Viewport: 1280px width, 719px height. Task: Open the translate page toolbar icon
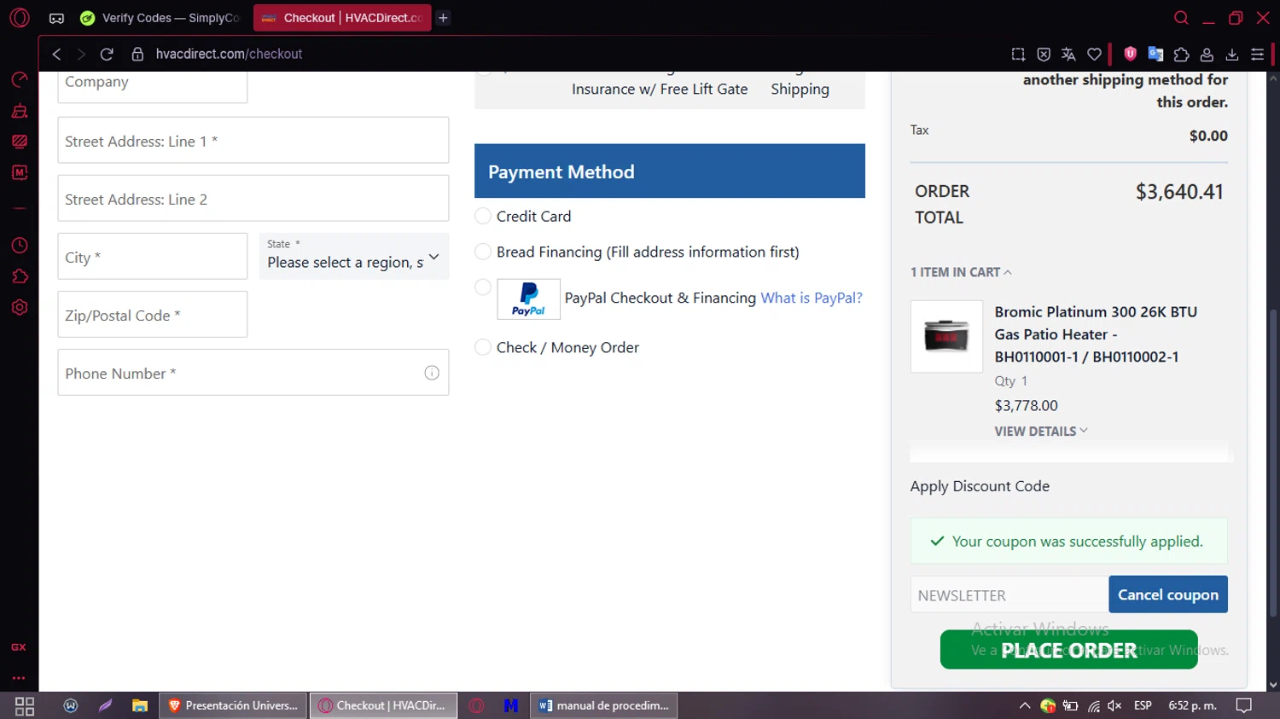[x=1068, y=54]
